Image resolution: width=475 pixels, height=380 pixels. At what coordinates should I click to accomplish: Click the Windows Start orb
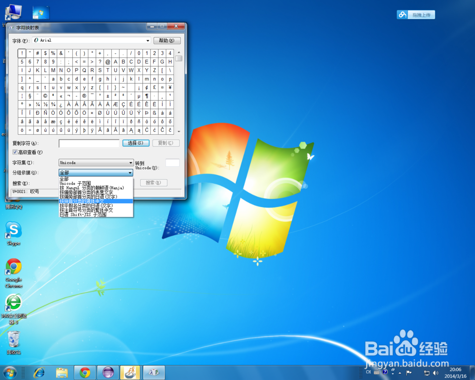pyautogui.click(x=9, y=372)
